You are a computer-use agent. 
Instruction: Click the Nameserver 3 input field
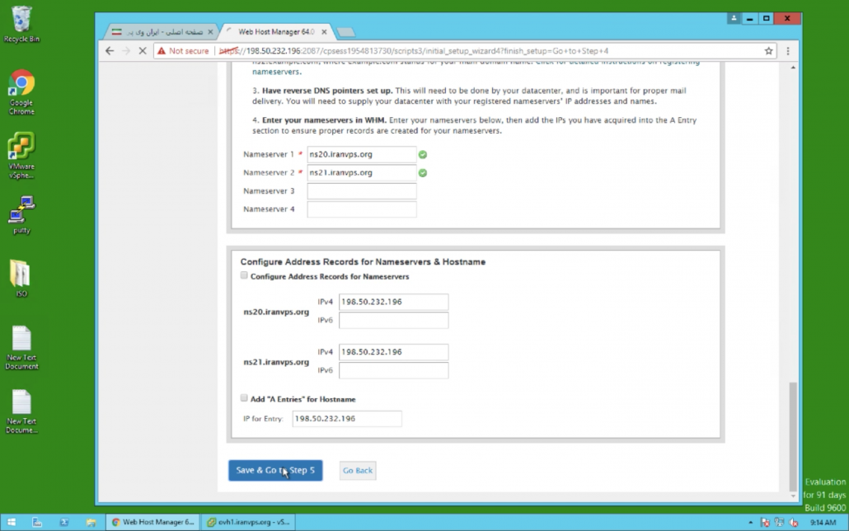(x=361, y=191)
